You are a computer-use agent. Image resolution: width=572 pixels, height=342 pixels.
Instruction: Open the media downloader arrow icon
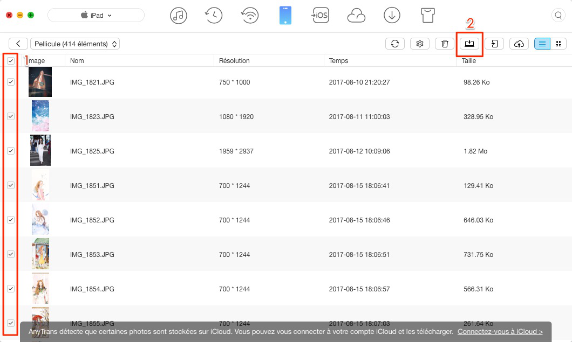pos(392,15)
